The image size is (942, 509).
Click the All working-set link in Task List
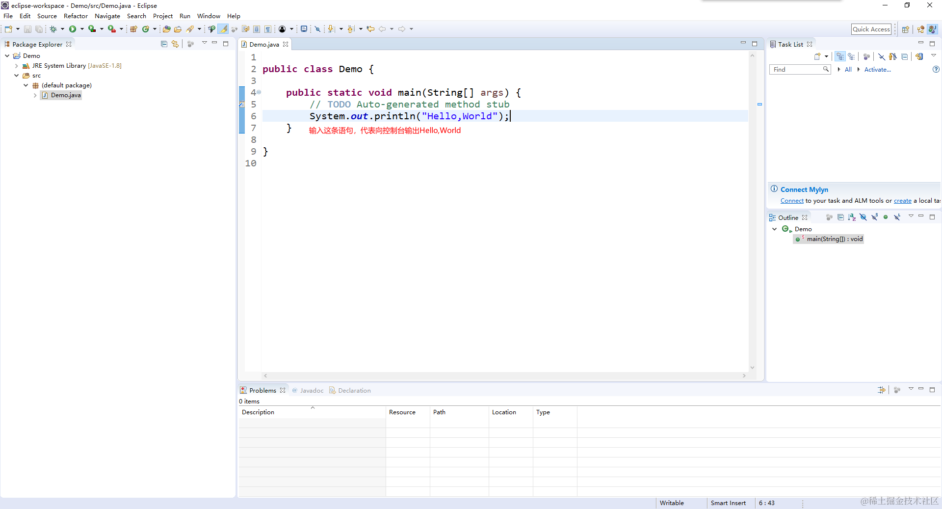click(x=848, y=69)
